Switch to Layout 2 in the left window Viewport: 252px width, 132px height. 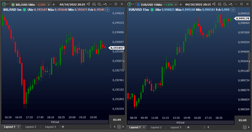click(x=31, y=127)
